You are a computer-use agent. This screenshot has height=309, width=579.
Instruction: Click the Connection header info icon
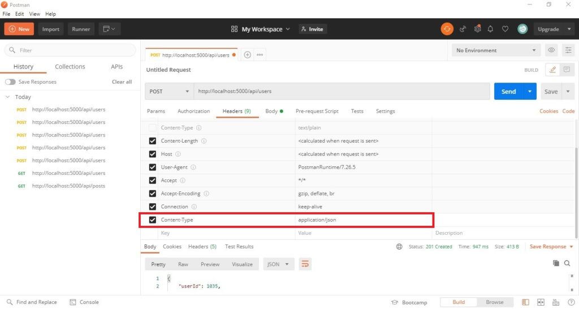194,207
